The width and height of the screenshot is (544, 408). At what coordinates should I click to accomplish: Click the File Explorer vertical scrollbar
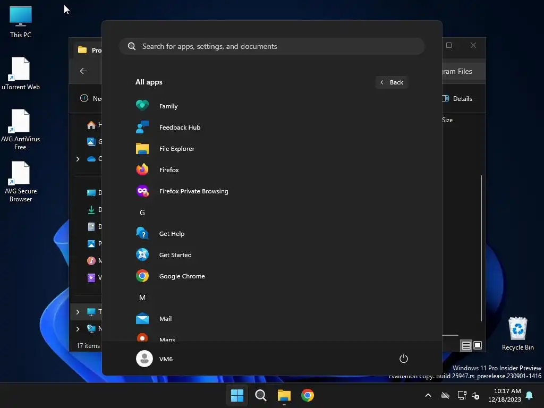[481, 249]
